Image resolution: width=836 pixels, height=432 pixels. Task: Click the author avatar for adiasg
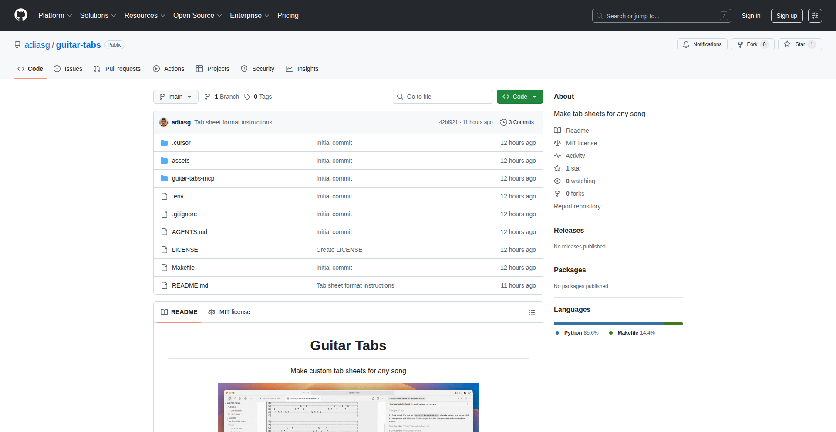(x=164, y=122)
